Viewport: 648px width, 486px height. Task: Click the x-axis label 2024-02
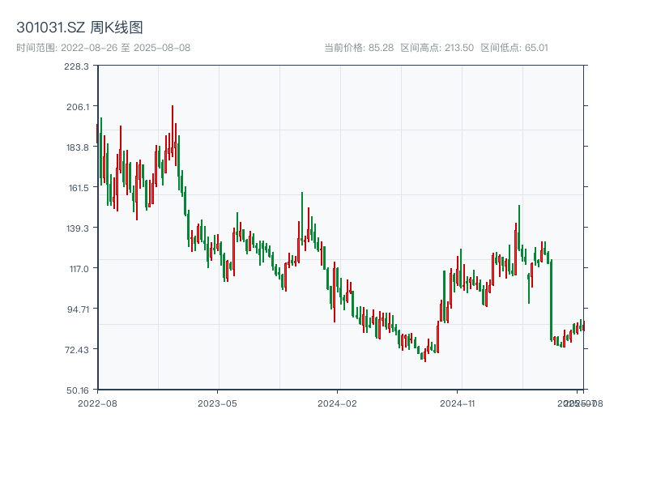[337, 403]
